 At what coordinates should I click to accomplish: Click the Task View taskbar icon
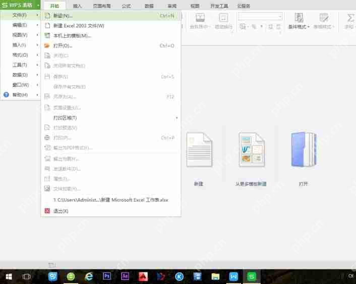coord(26,276)
